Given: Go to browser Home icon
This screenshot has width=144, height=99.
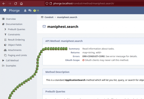Looking at the screenshot, I should coord(21,4).
